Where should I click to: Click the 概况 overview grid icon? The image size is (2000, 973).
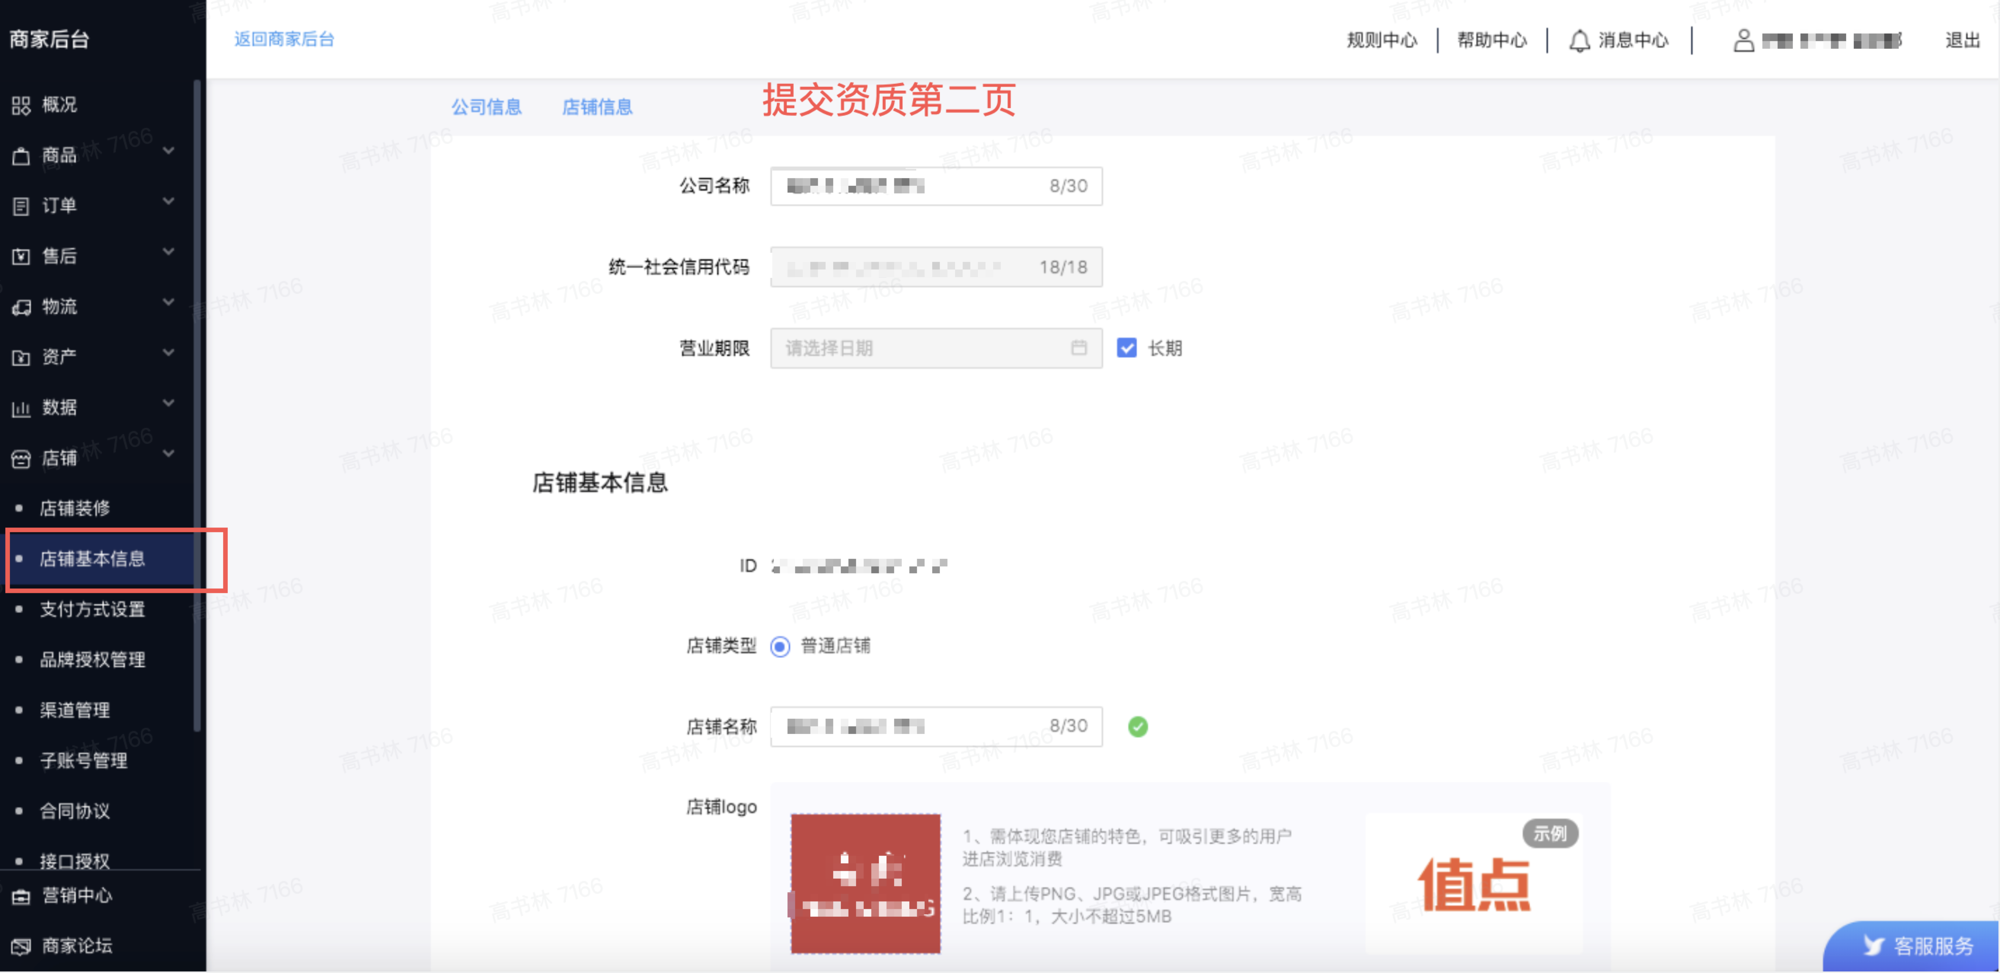coord(21,105)
